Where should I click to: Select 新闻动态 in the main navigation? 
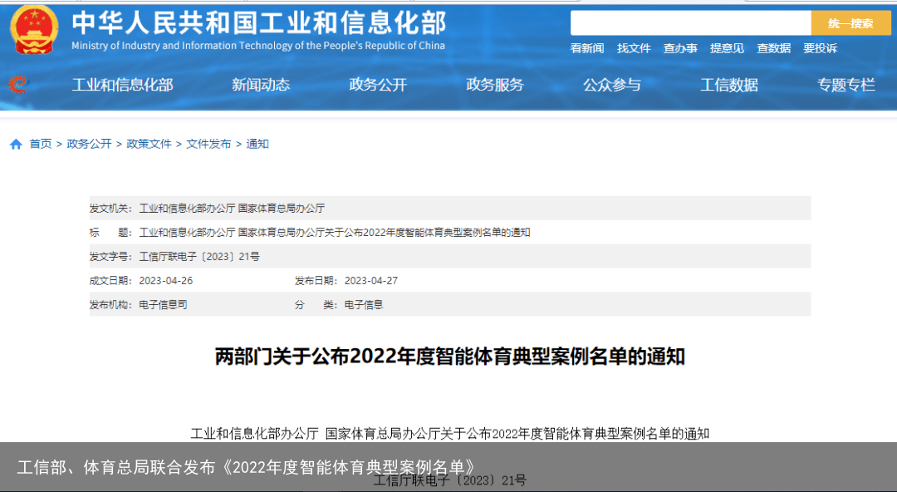click(261, 85)
